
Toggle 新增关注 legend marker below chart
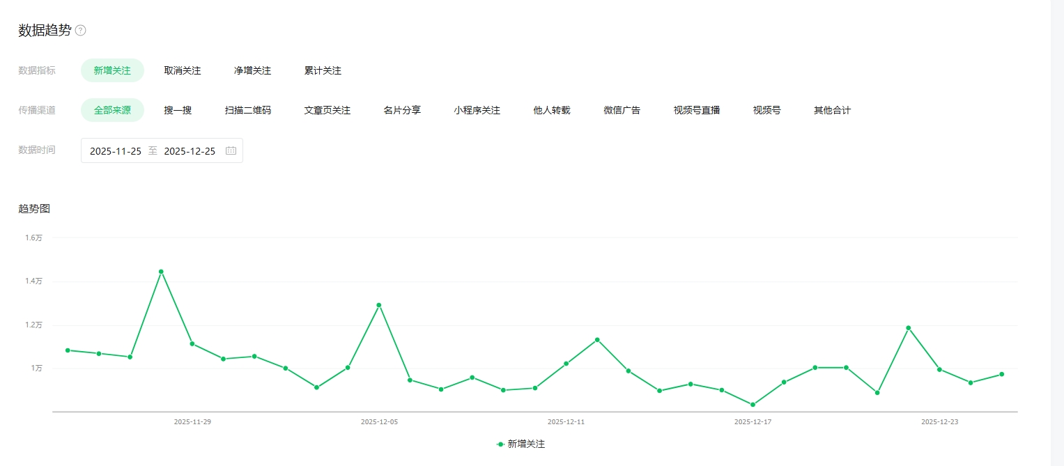tap(500, 444)
